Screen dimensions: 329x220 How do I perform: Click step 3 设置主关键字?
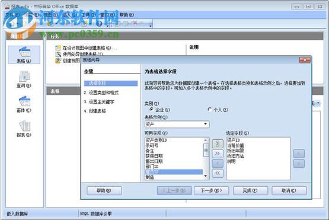point(99,102)
